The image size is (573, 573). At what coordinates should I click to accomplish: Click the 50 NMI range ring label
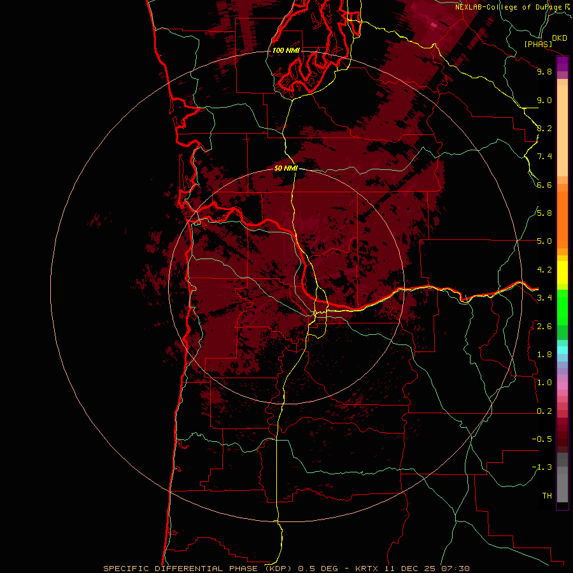point(286,168)
